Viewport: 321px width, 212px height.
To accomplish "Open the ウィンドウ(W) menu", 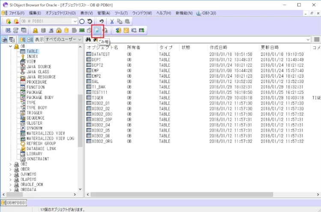I will coord(142,13).
